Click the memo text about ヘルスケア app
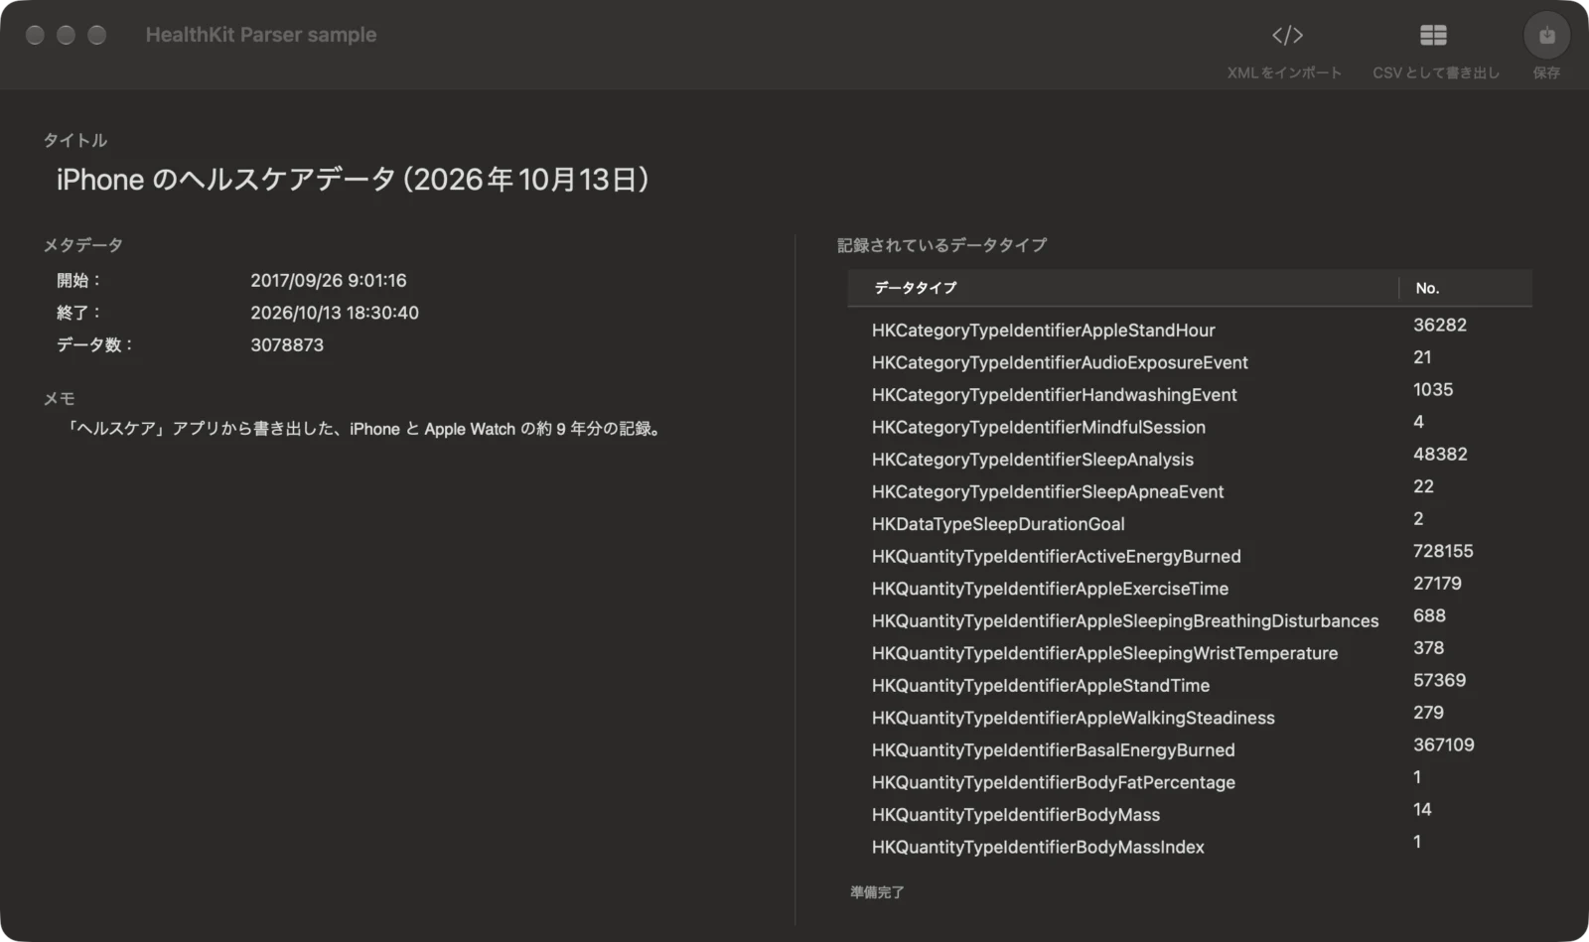This screenshot has width=1589, height=942. (x=363, y=429)
